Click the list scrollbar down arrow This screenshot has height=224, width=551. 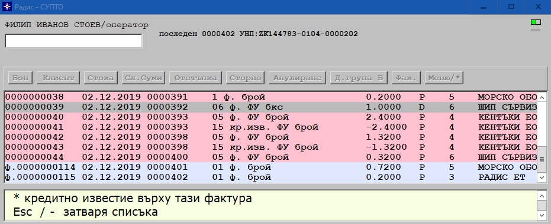click(x=542, y=178)
